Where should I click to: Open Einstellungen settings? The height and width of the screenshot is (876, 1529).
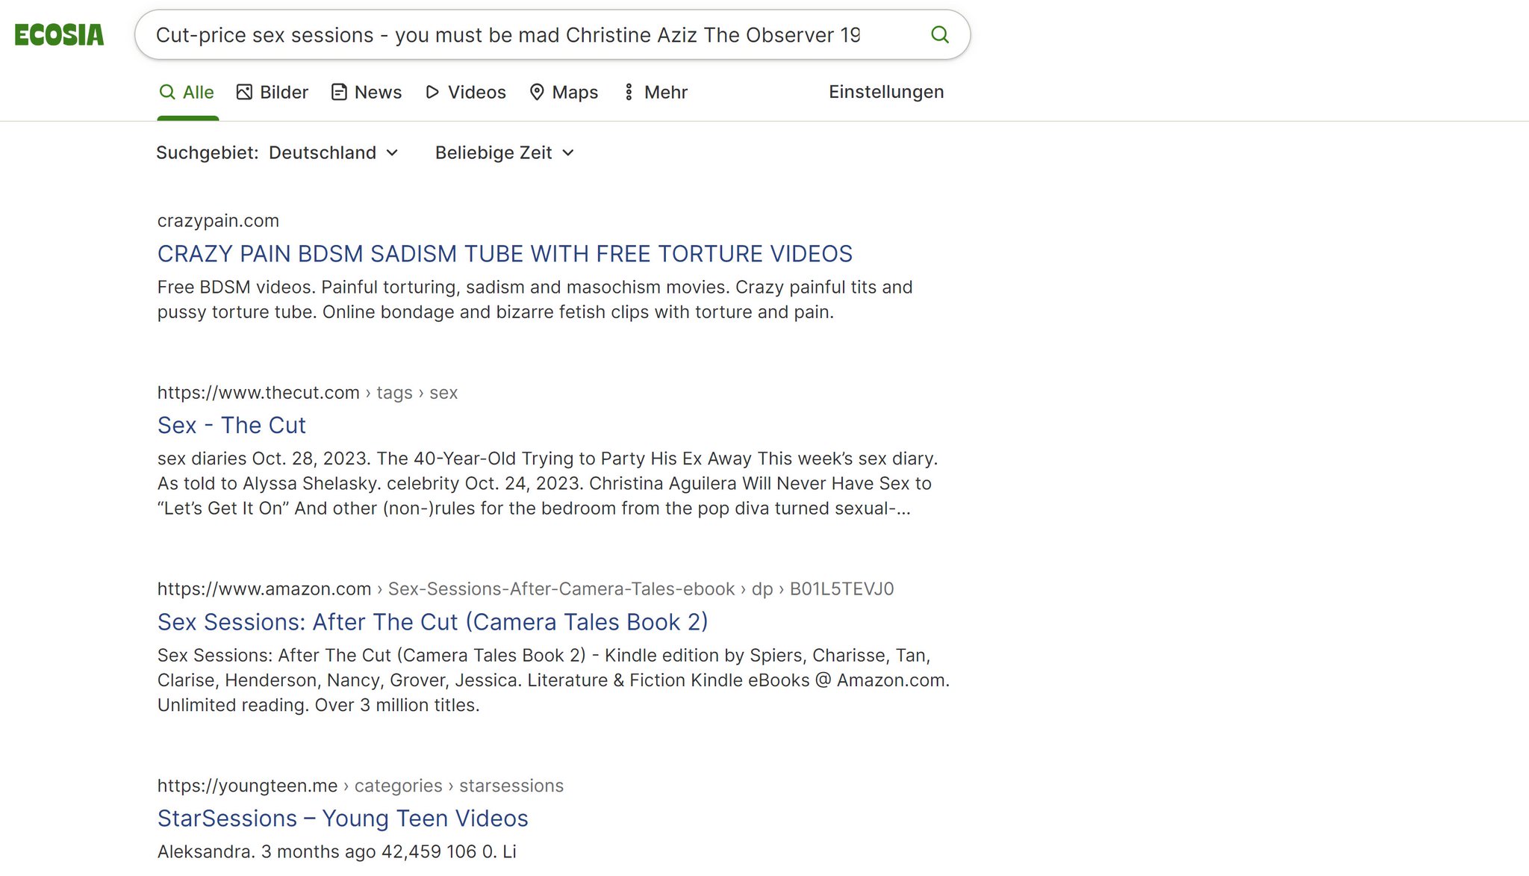[x=886, y=92]
